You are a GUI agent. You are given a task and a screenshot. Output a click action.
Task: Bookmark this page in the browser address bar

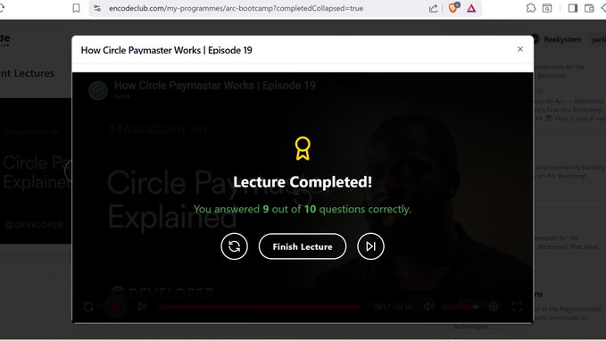click(76, 8)
